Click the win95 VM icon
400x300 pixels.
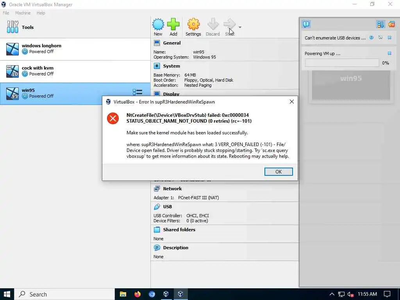[x=12, y=93]
